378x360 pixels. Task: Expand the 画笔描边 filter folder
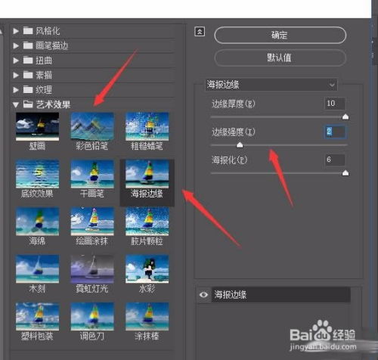pyautogui.click(x=16, y=45)
